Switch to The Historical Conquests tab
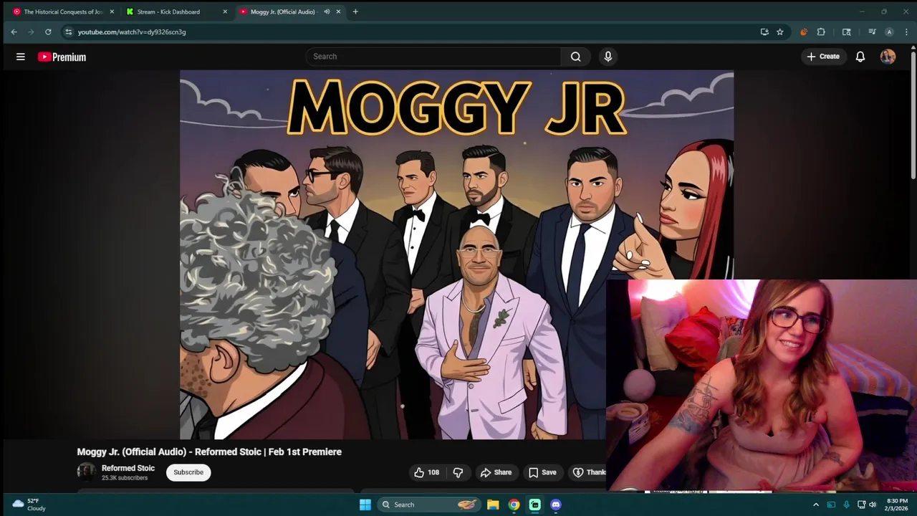Image resolution: width=917 pixels, height=516 pixels. (63, 11)
